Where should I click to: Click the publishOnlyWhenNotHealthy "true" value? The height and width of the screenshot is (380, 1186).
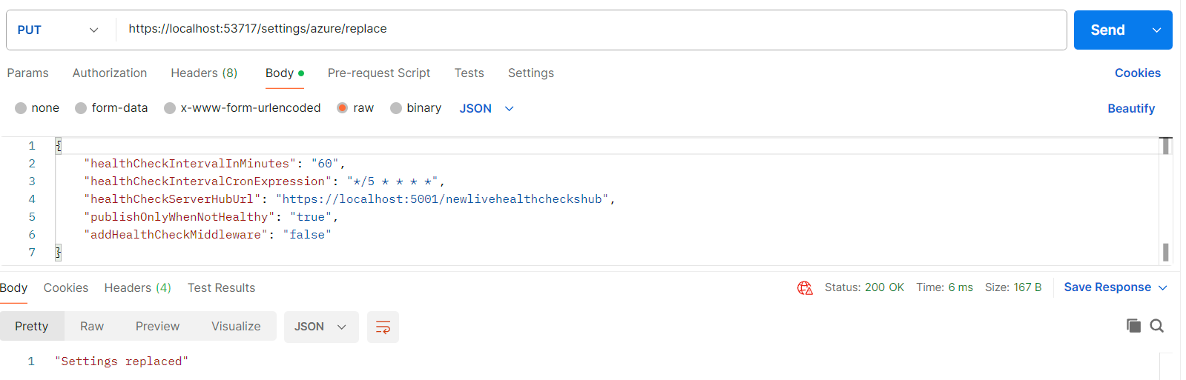pos(311,217)
